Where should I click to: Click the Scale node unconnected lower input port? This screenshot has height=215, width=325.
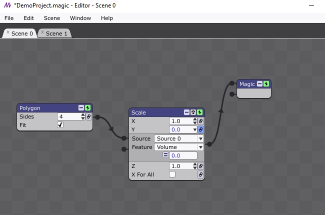point(124,149)
